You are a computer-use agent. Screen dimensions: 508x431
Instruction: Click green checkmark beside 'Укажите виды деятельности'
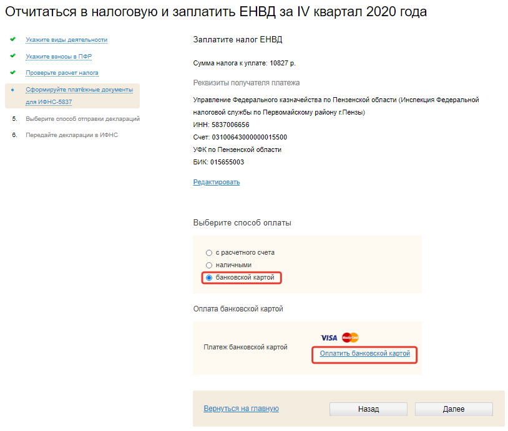coord(13,39)
